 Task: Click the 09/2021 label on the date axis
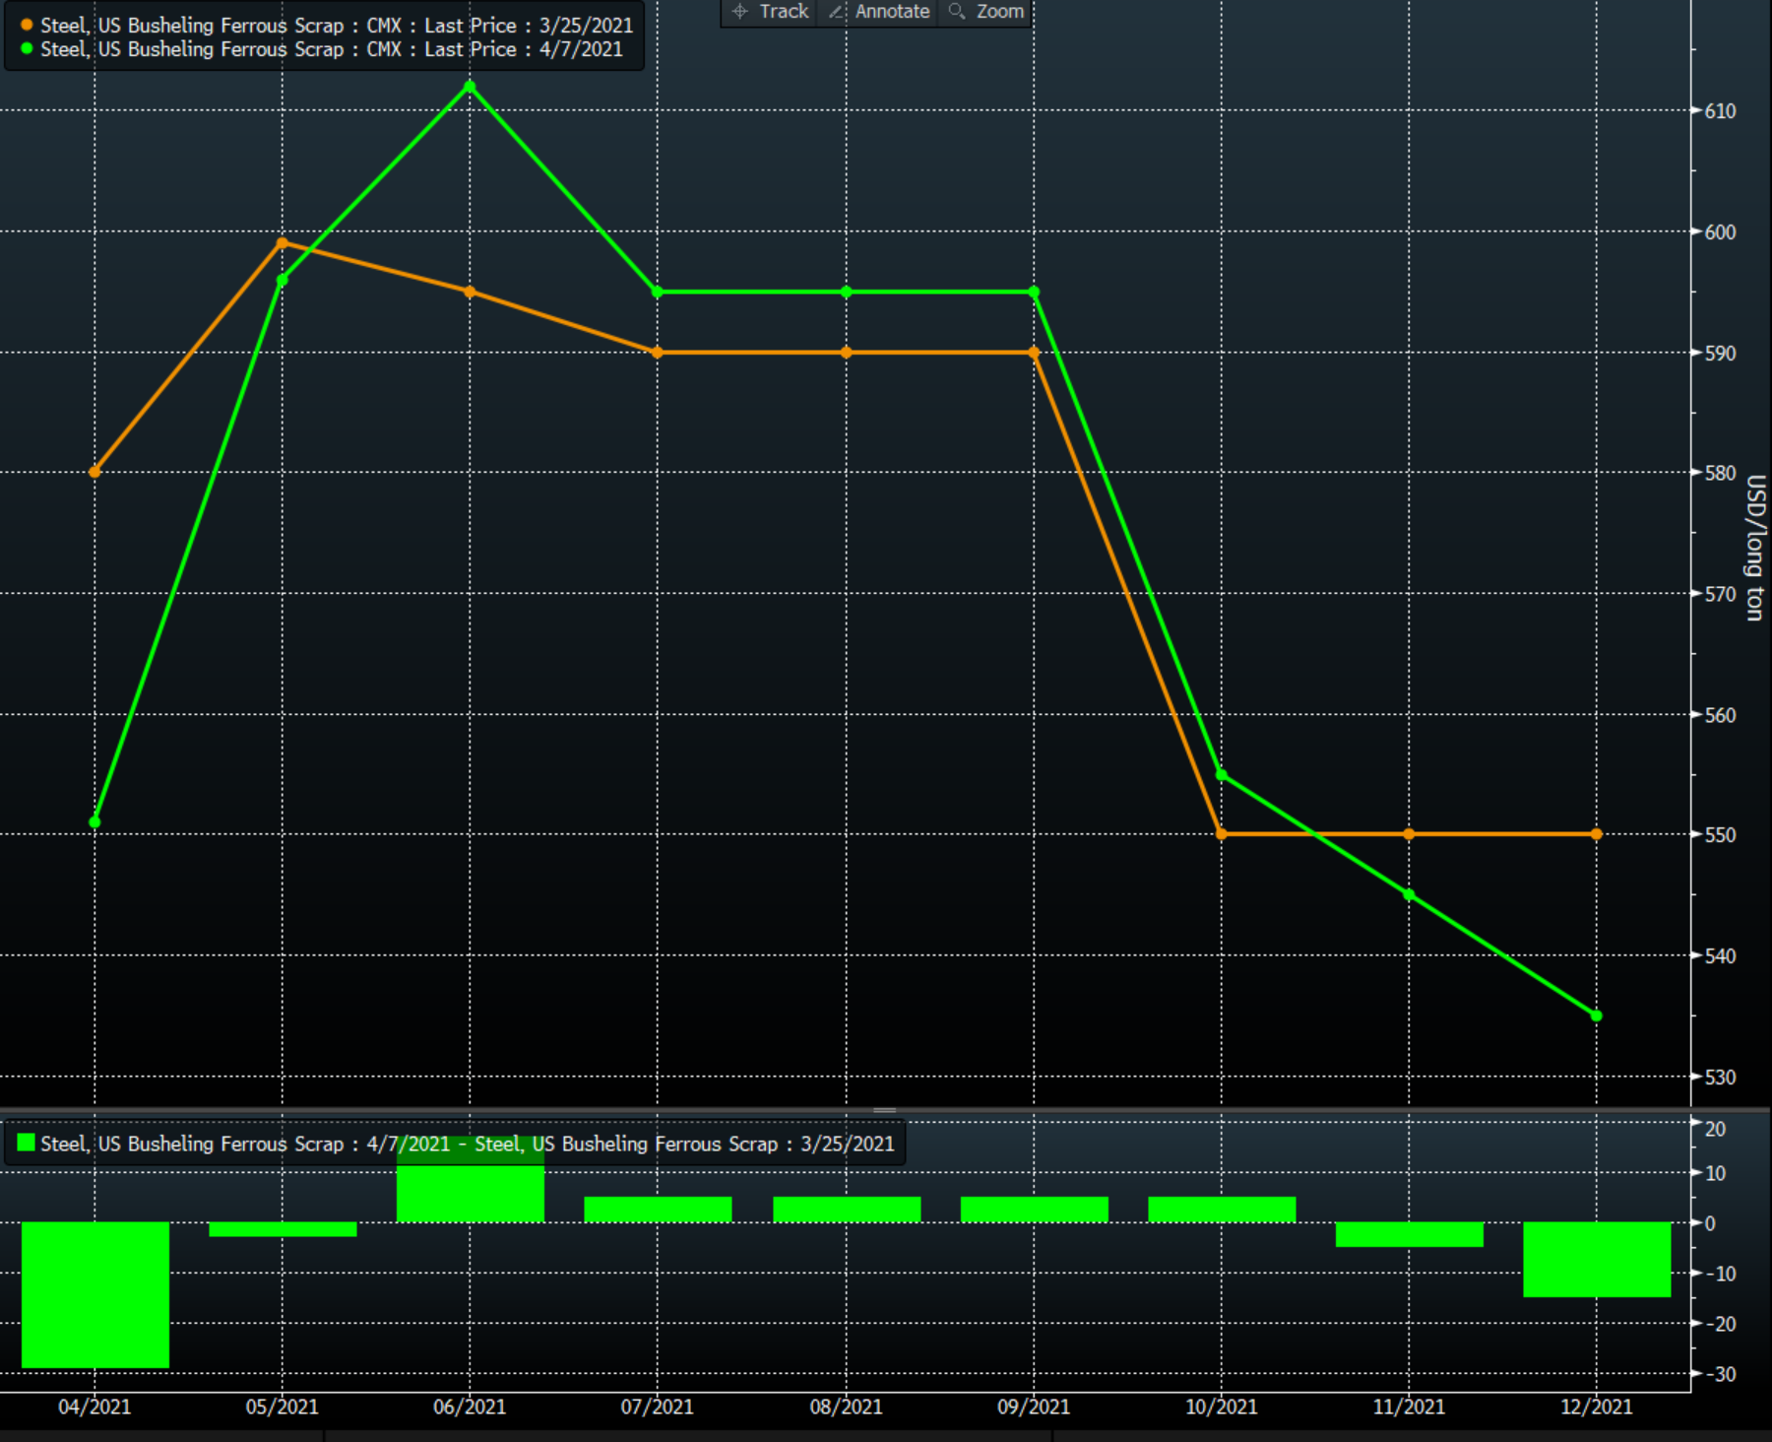[1033, 1407]
